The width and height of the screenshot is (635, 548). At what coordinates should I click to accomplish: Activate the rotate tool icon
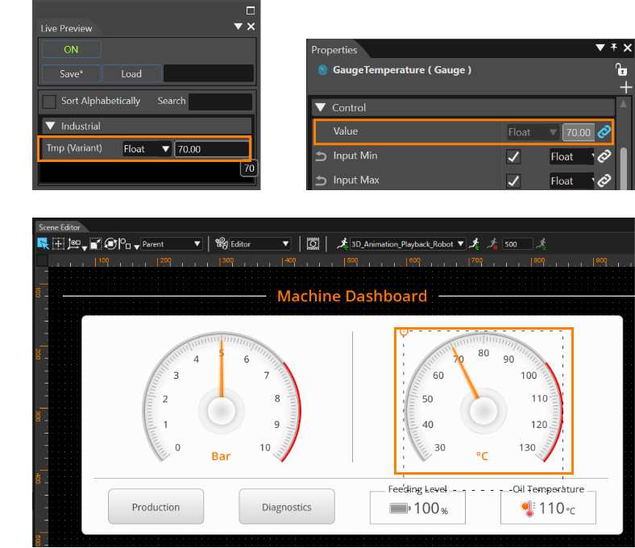pos(110,243)
